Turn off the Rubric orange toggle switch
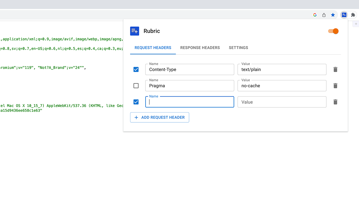 333,31
